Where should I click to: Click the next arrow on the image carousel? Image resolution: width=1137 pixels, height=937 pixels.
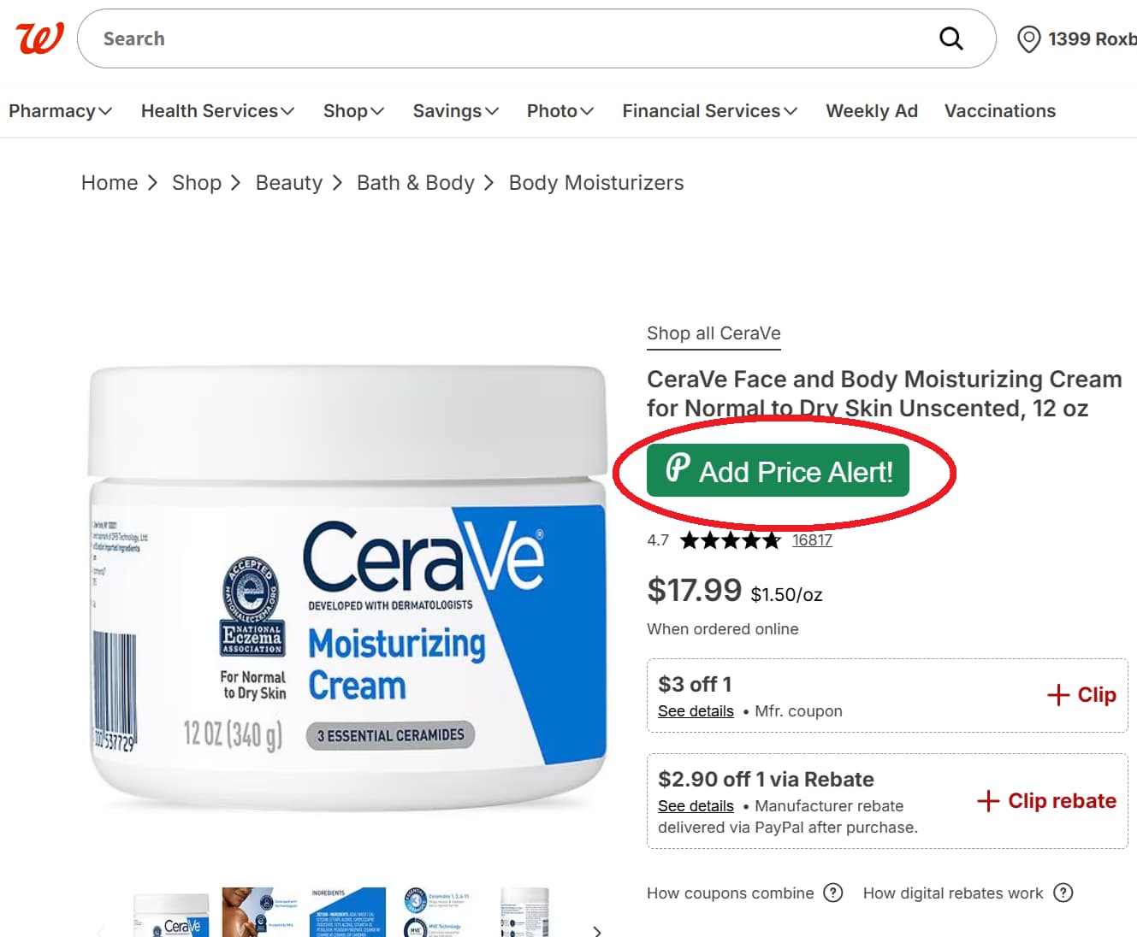[597, 931]
